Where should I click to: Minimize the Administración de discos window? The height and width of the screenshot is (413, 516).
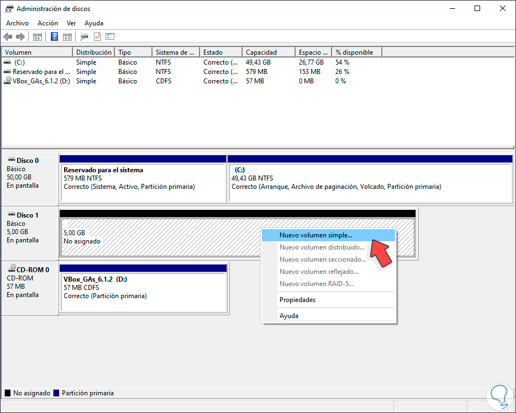click(452, 8)
